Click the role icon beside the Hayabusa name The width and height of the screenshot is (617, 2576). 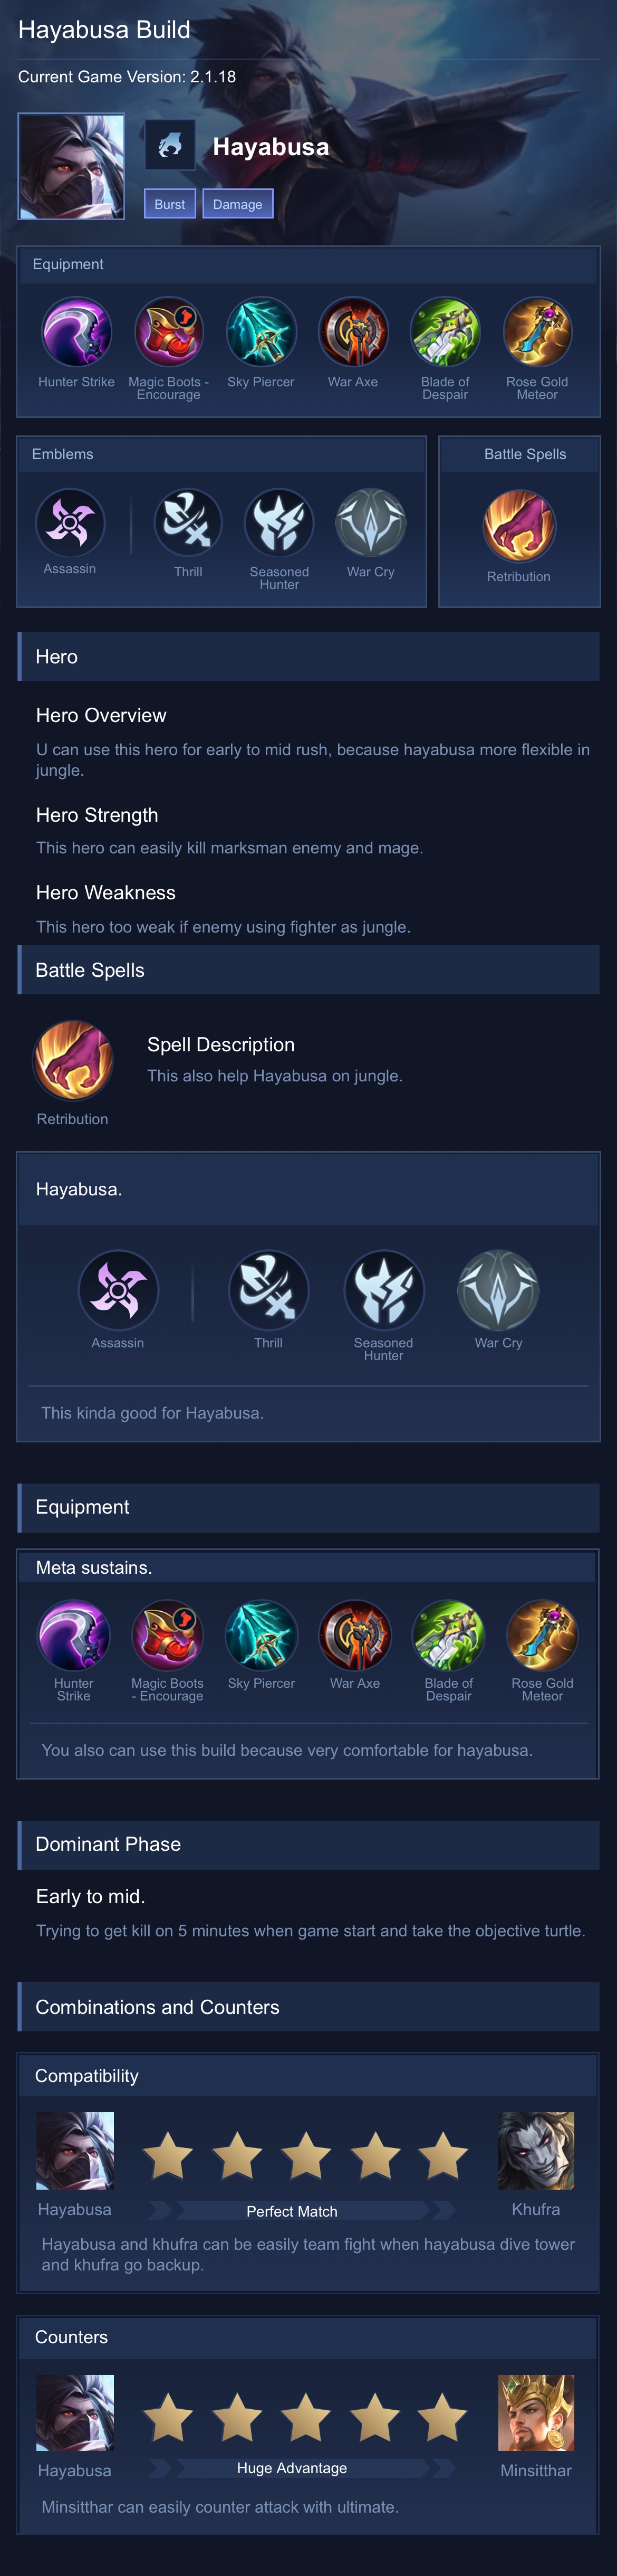(170, 146)
